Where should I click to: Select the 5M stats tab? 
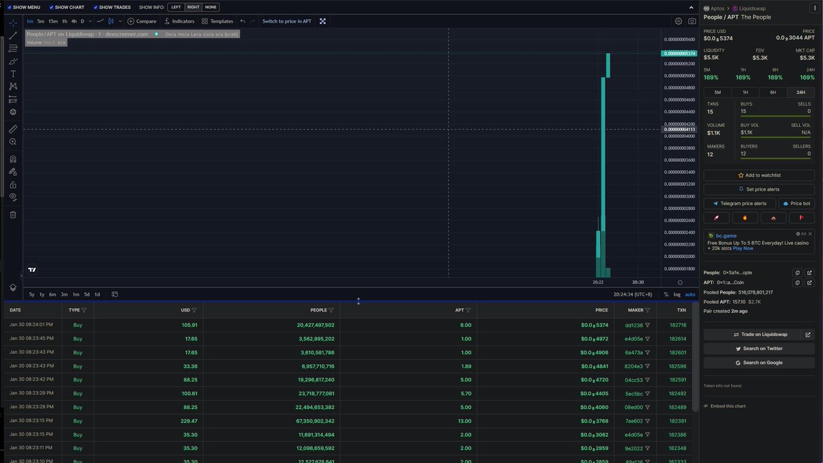(x=718, y=92)
